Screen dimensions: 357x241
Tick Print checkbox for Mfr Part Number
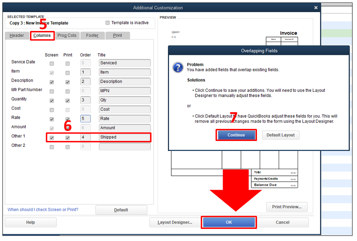click(68, 91)
